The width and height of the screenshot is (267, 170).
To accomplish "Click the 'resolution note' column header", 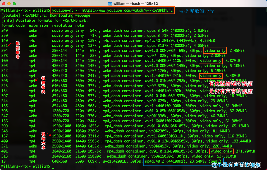I will click(68, 26).
